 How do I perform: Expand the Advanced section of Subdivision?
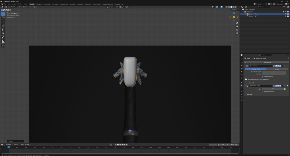pos(251,83)
